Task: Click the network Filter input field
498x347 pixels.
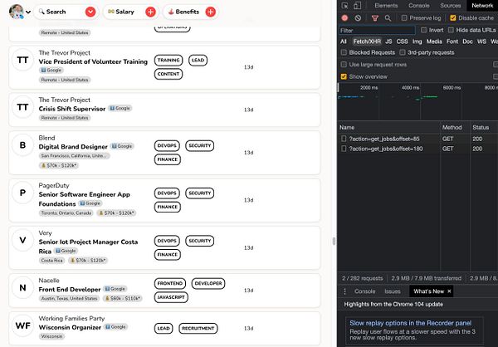Action: [x=377, y=31]
